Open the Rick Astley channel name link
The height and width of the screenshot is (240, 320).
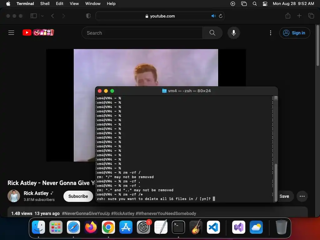tap(36, 193)
